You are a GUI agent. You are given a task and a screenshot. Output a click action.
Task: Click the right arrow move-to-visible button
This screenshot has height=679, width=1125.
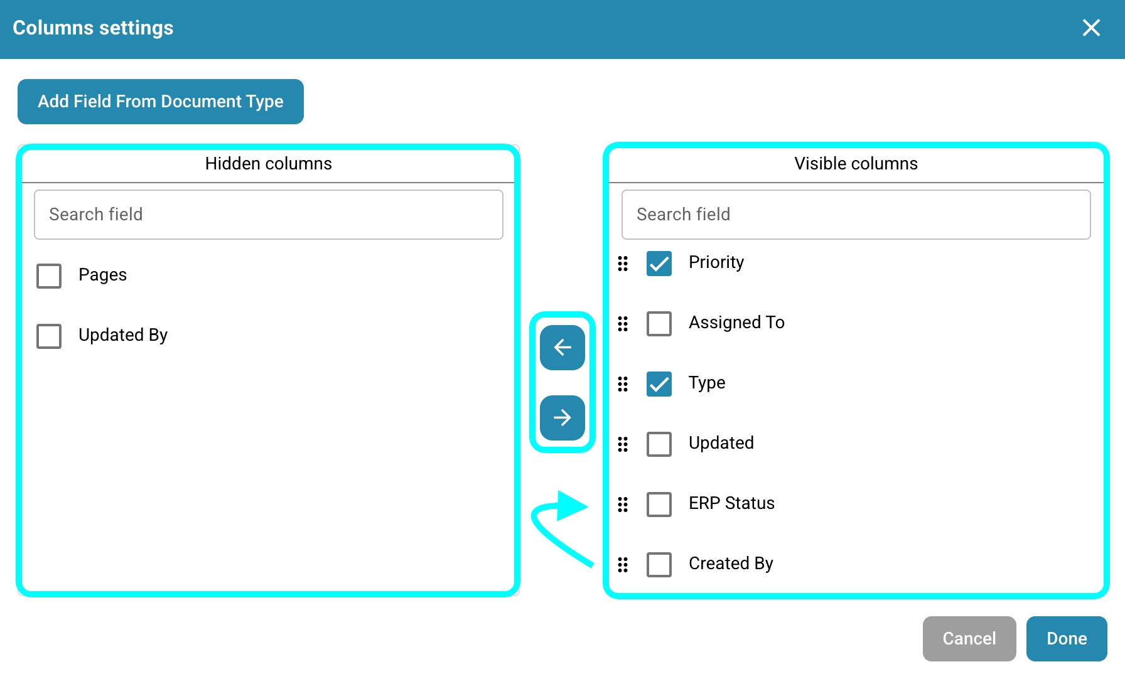click(x=562, y=417)
